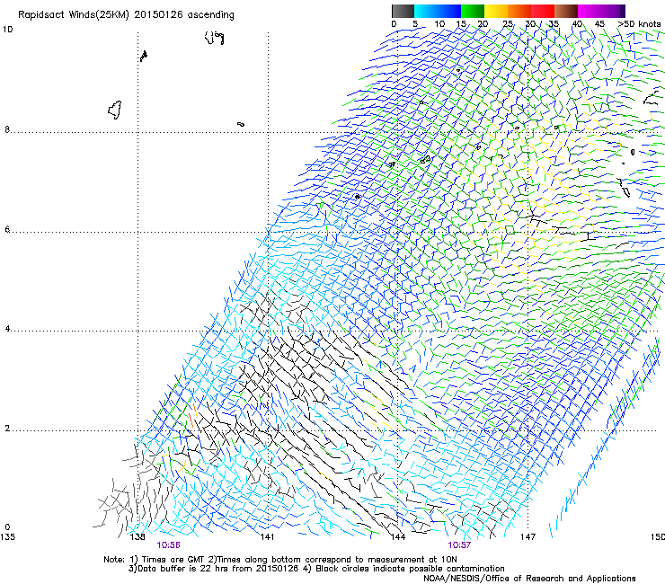665x584 pixels.
Task: Click the latitude axis label '2'
Action: [7, 429]
